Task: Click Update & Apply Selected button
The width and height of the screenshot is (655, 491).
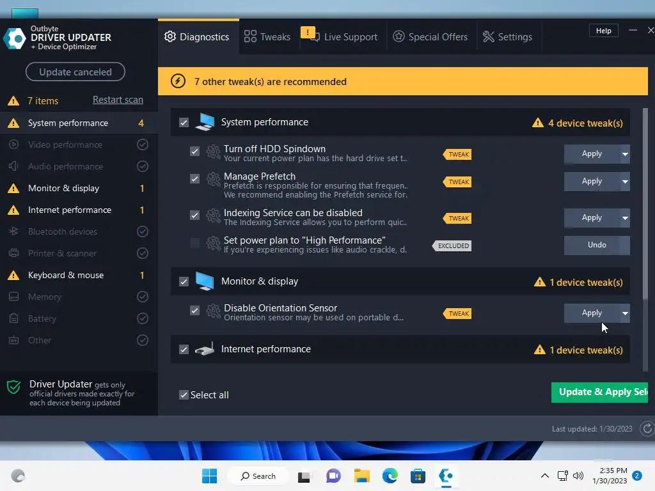Action: click(599, 393)
